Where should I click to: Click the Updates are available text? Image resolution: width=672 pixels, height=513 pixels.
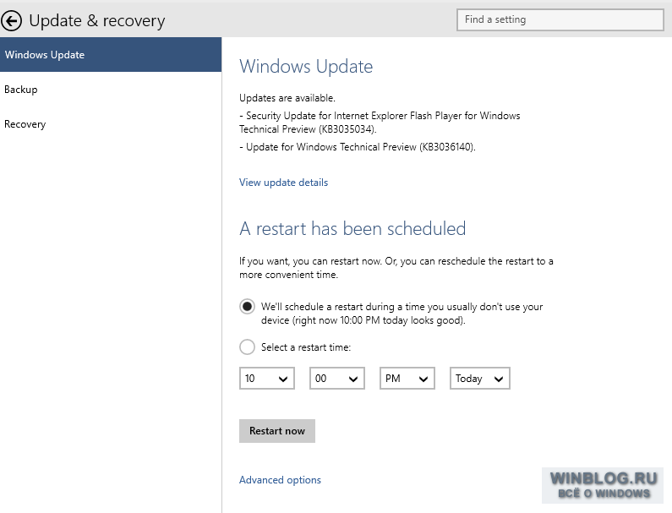(287, 98)
